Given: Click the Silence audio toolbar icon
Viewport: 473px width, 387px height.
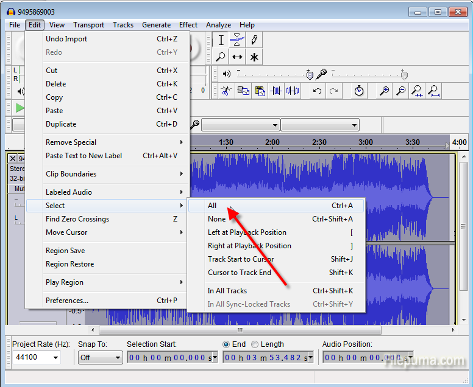Looking at the screenshot, I should click(293, 91).
